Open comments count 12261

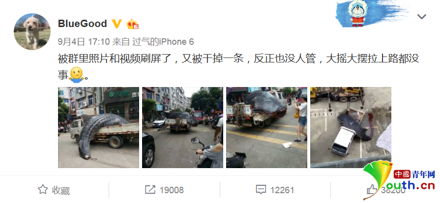282,190
